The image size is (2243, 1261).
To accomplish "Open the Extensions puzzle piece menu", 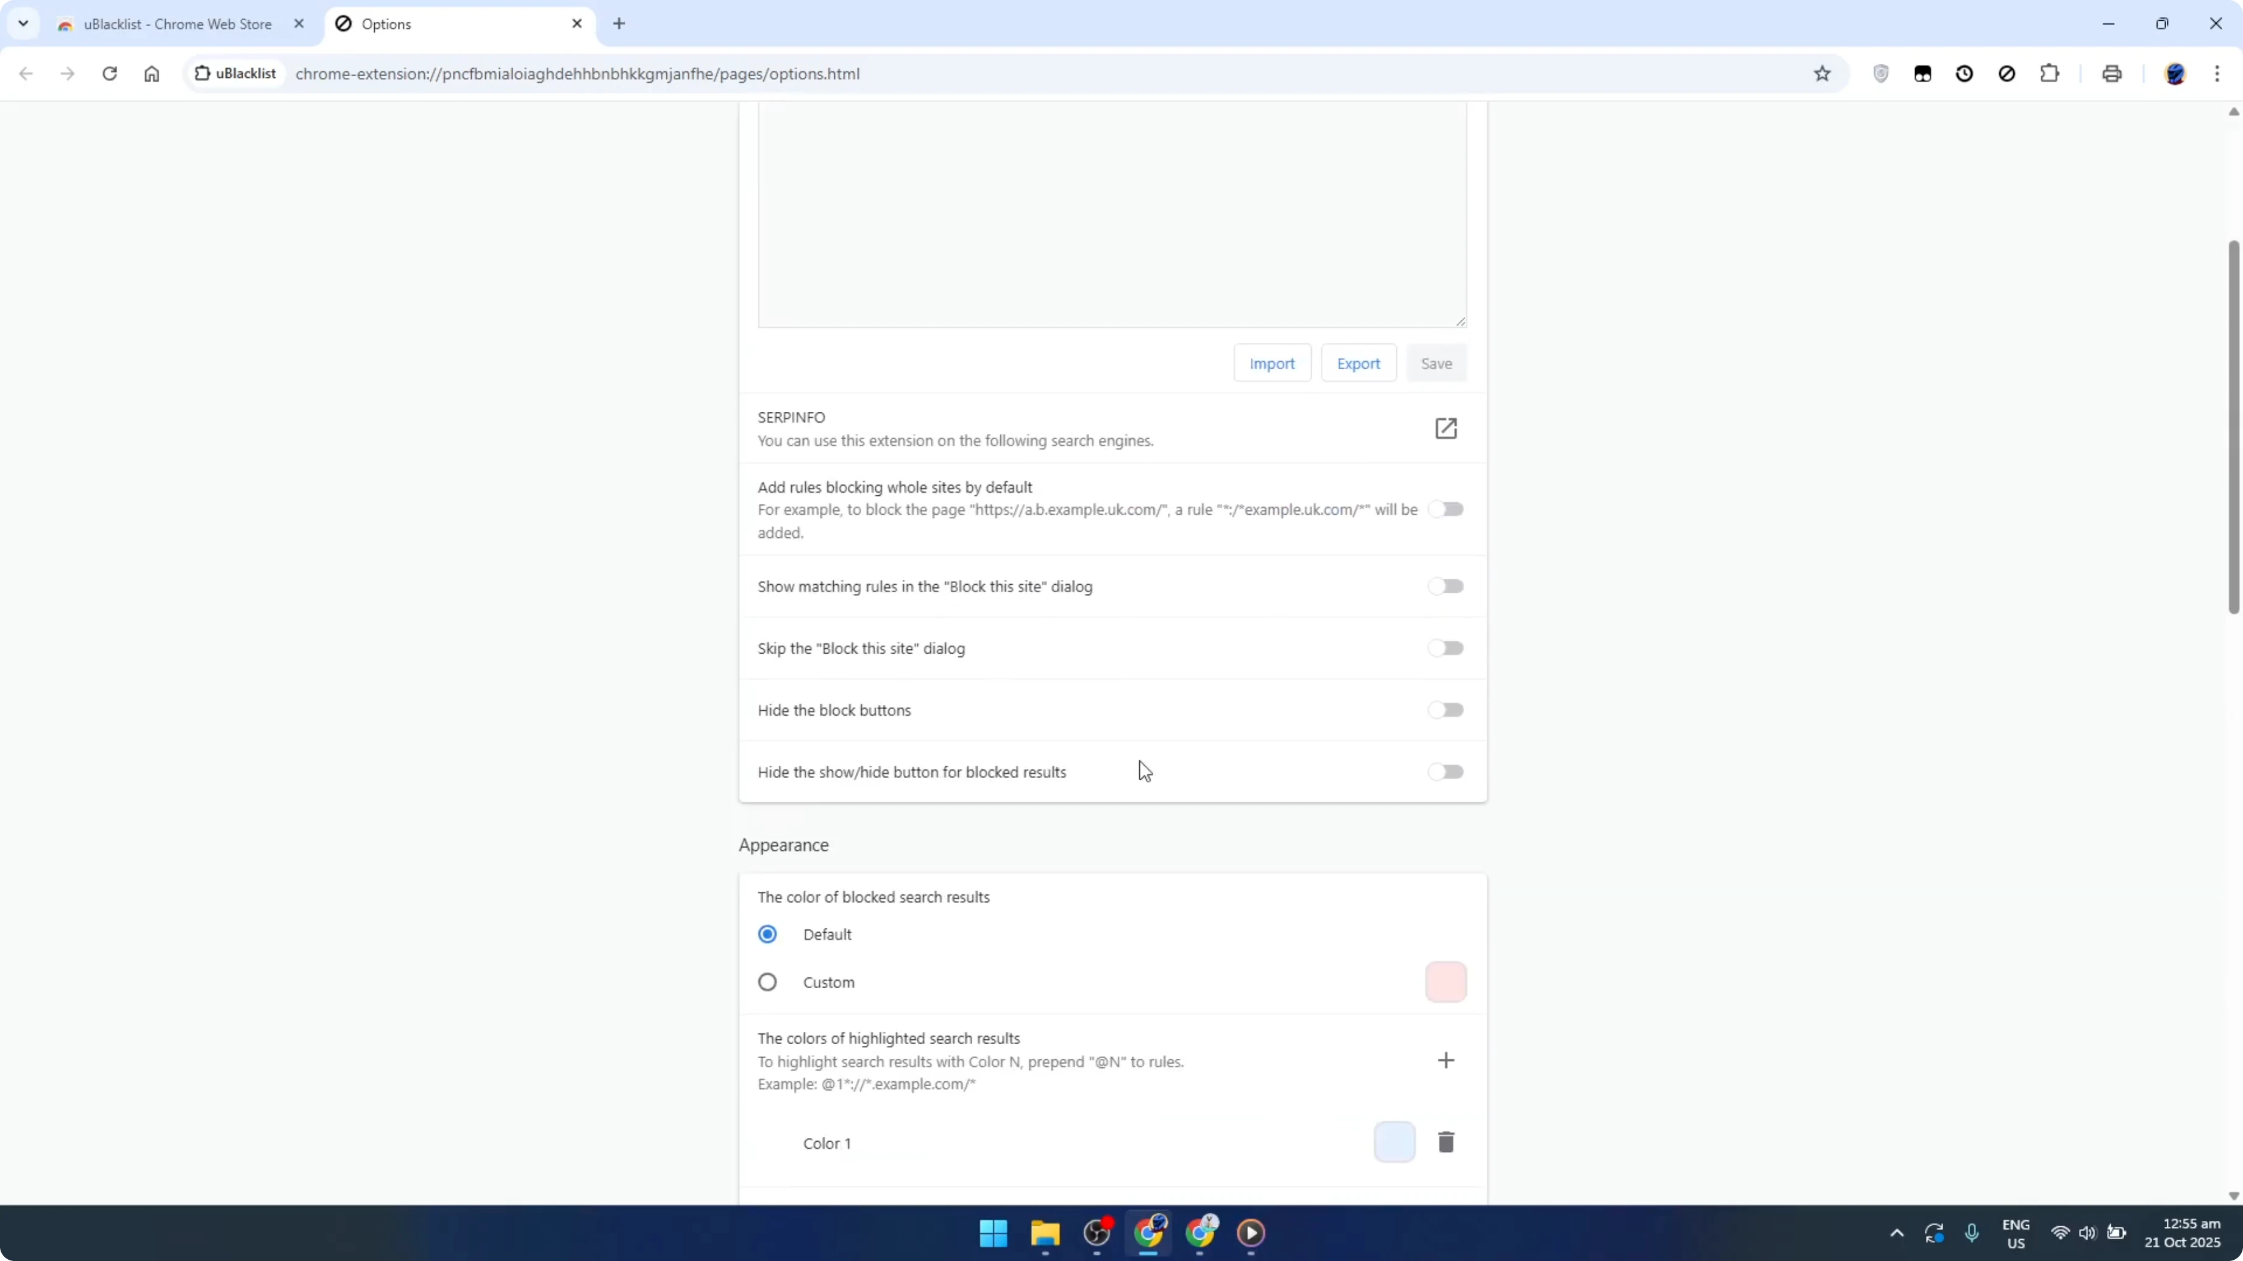I will [2049, 73].
